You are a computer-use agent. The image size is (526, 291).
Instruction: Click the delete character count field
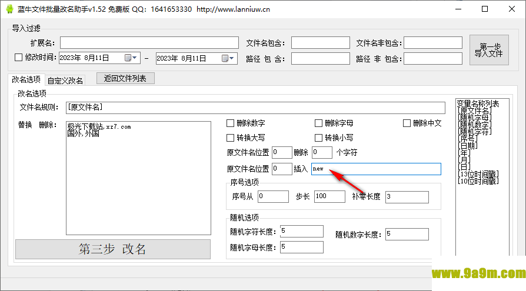pos(322,152)
